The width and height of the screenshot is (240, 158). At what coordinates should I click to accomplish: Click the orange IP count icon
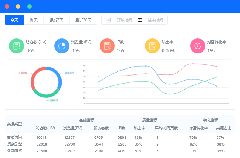pyautogui.click(x=107, y=46)
